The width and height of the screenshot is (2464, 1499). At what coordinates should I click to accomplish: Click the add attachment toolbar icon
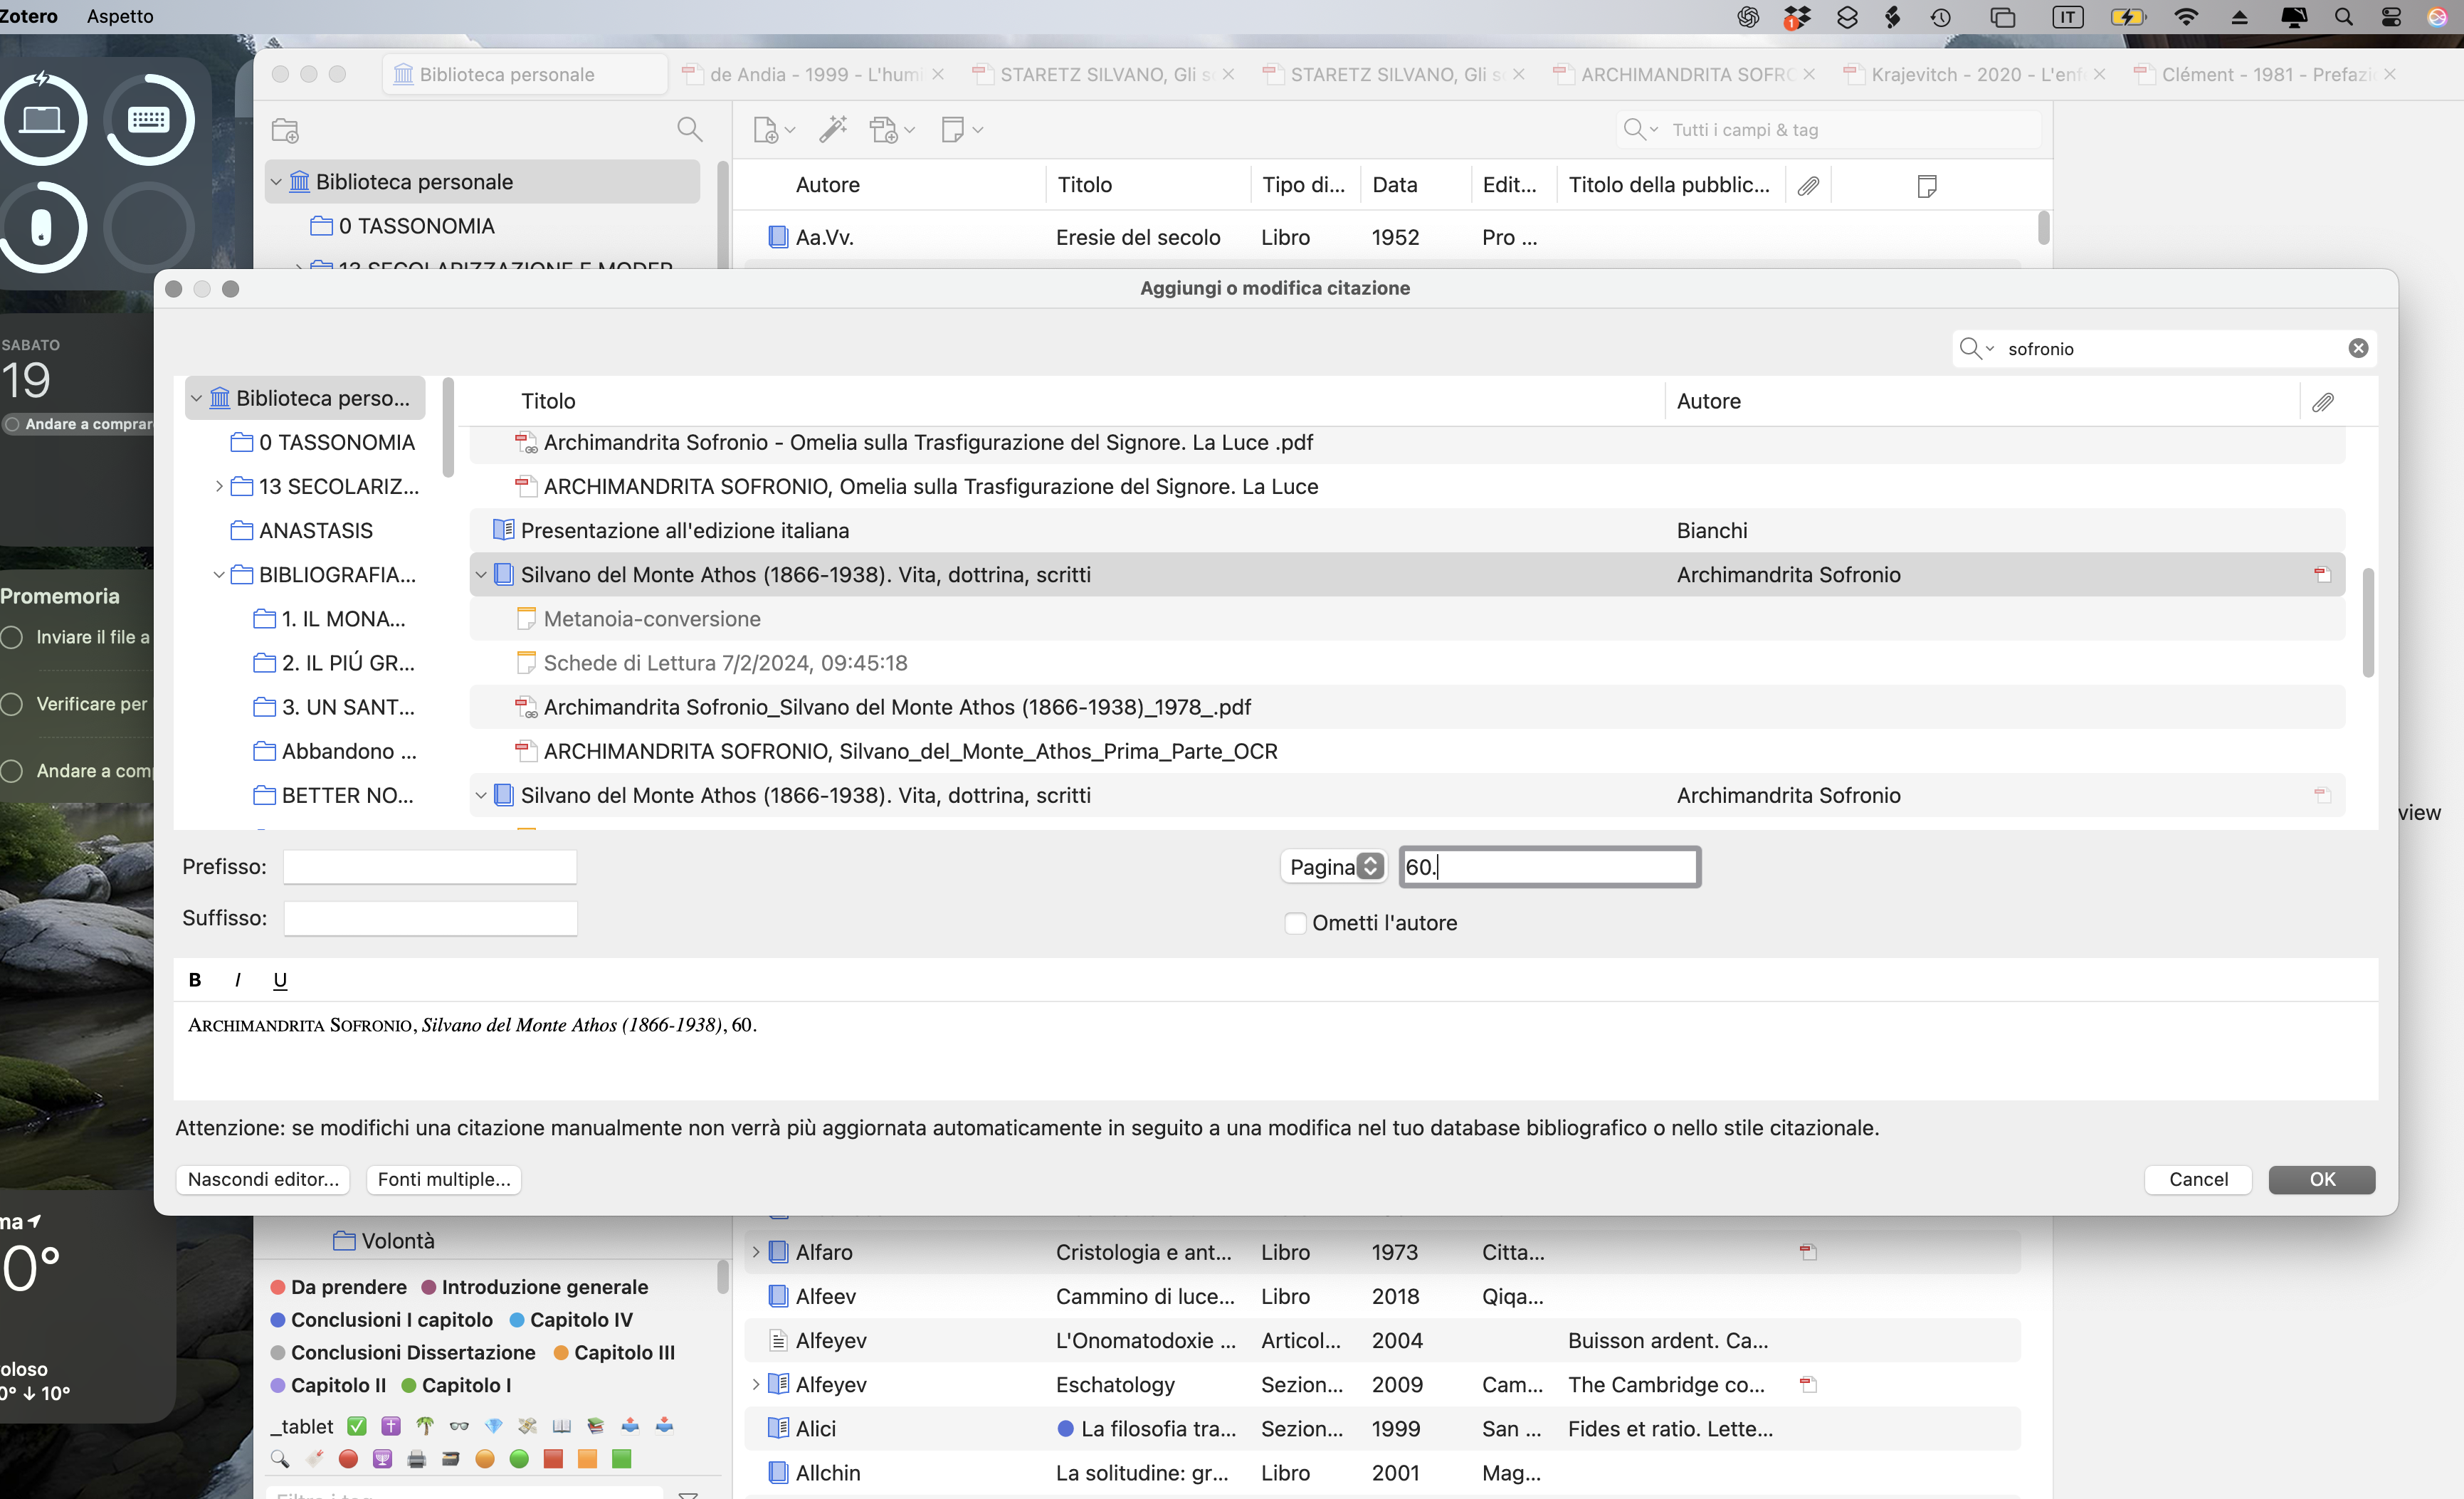tap(884, 130)
